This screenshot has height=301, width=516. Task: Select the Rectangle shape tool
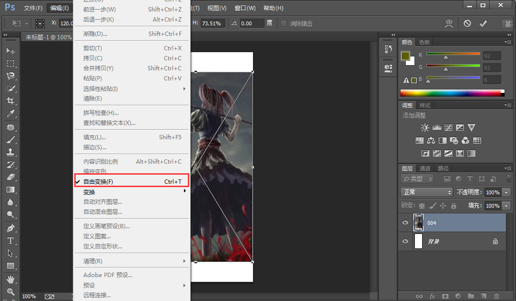11,266
